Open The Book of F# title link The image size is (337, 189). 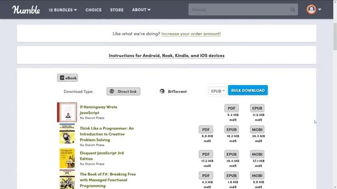[107, 180]
